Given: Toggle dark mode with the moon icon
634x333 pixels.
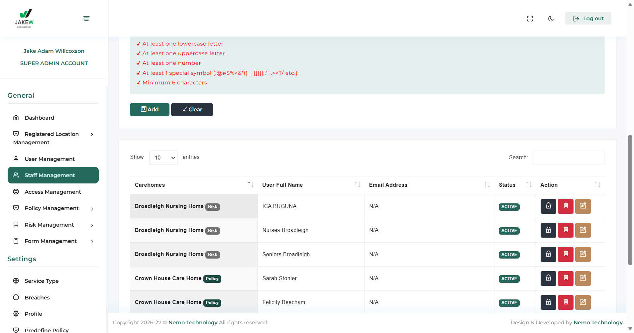Looking at the screenshot, I should pos(551,19).
